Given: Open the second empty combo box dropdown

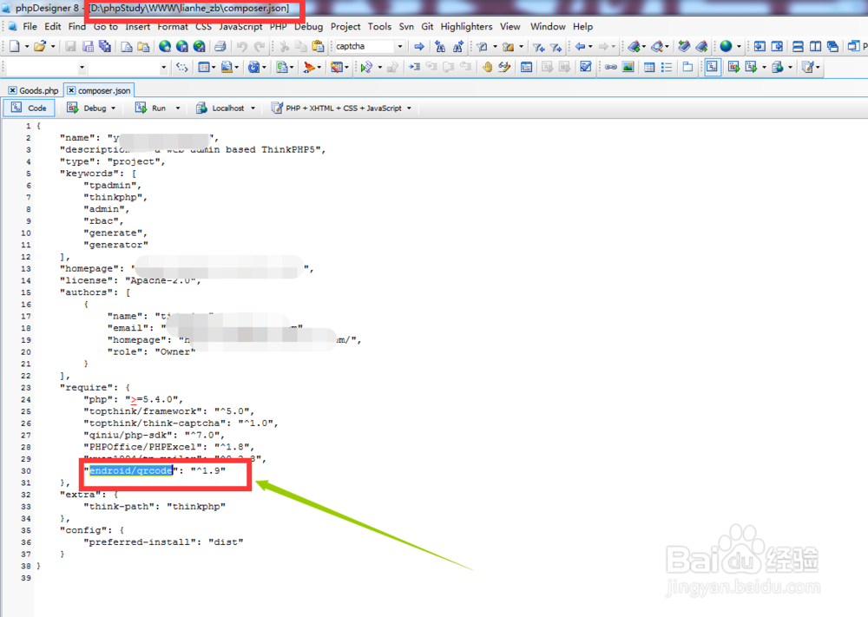Looking at the screenshot, I should pos(163,68).
